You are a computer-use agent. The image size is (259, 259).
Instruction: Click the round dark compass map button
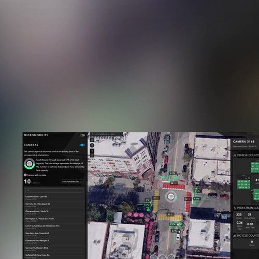tap(92, 145)
